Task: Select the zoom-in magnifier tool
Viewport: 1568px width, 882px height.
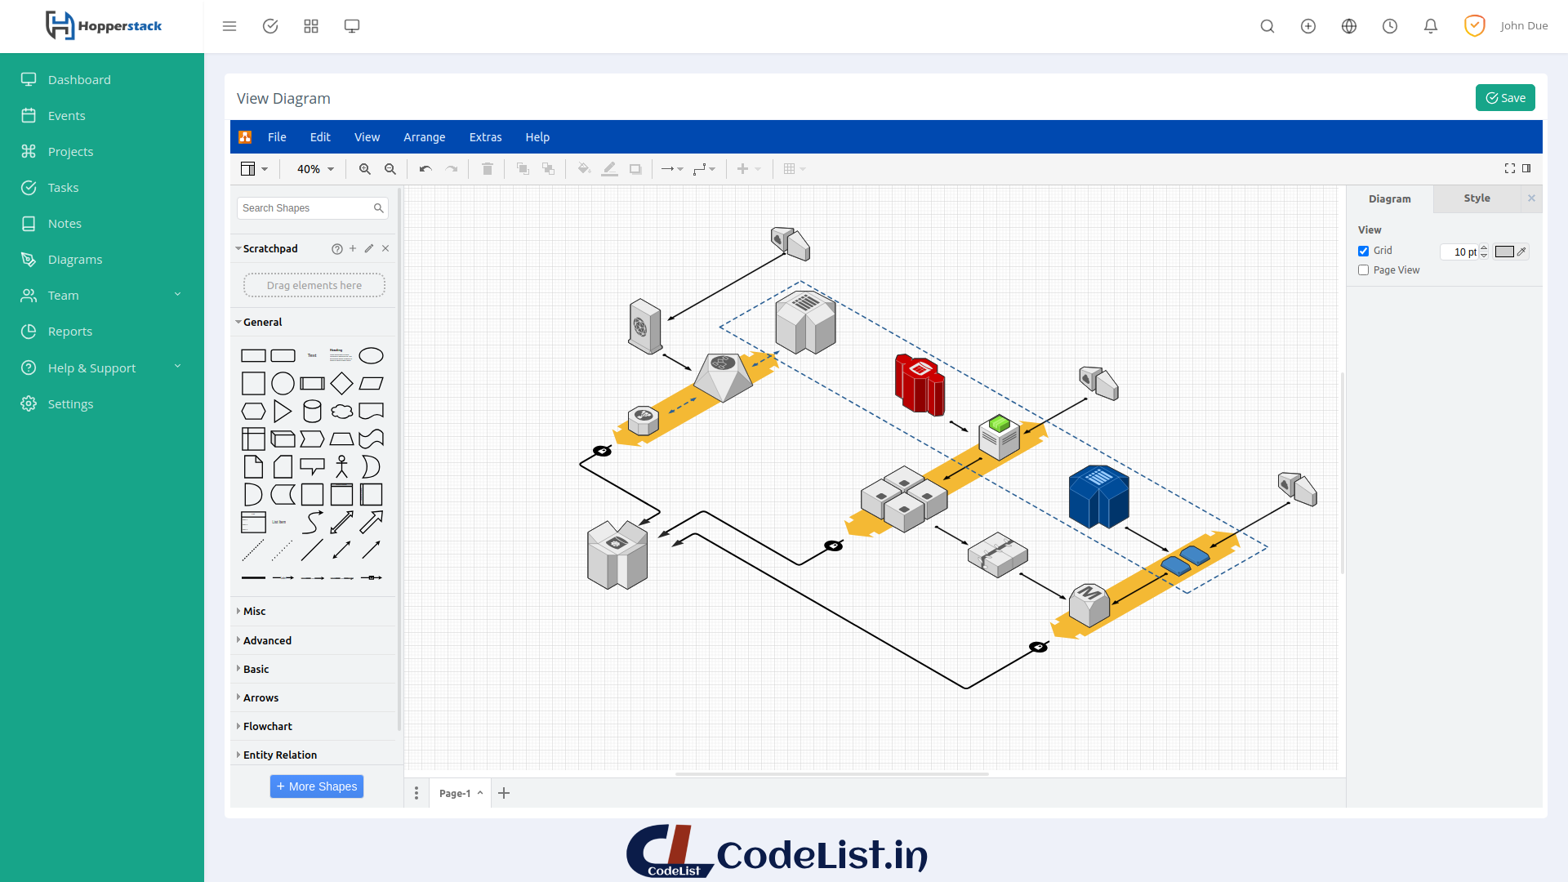Action: pyautogui.click(x=365, y=169)
